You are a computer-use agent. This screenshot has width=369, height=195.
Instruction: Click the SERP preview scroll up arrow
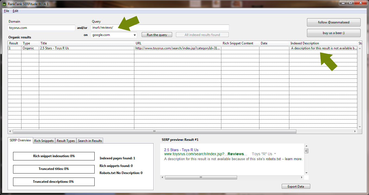click(306, 146)
